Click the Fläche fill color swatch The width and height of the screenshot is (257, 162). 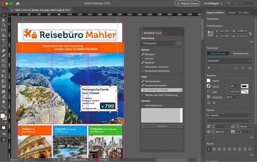coord(209,81)
